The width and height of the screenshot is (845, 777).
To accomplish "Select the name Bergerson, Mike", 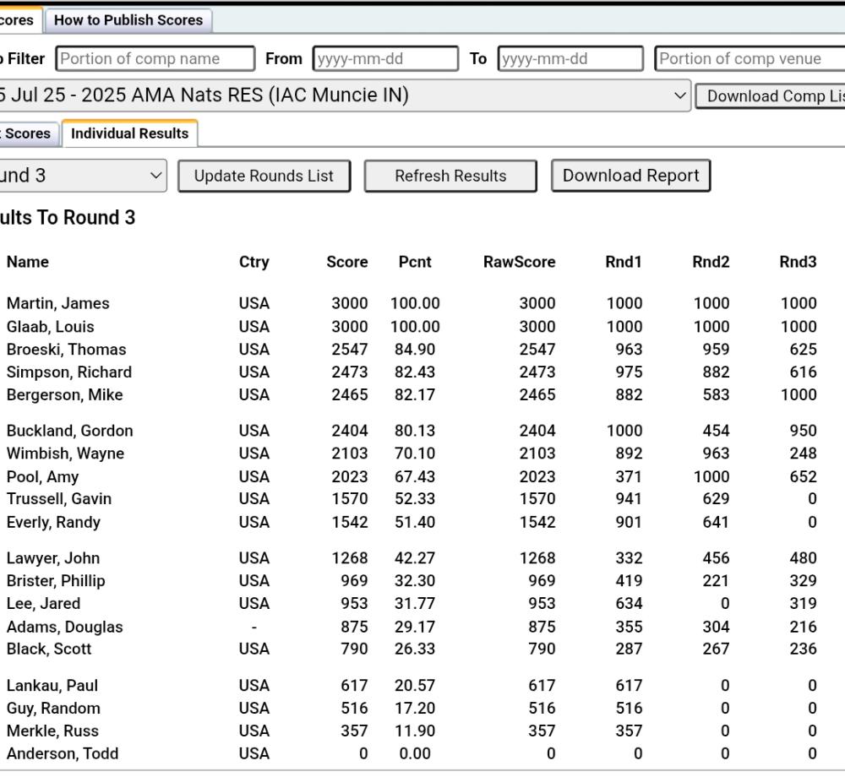I will 65,394.
